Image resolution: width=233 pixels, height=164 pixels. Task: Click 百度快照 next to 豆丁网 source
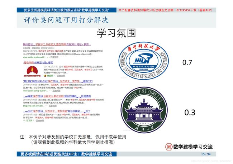(x=40, y=121)
